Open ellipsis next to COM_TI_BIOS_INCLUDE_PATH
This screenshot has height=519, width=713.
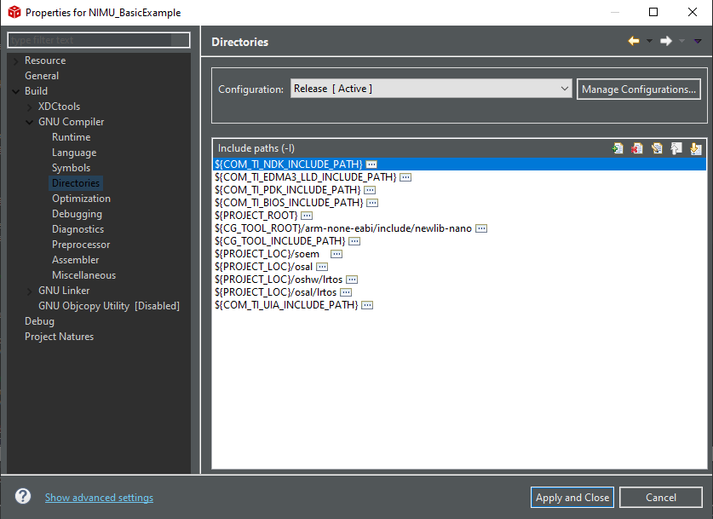point(372,203)
